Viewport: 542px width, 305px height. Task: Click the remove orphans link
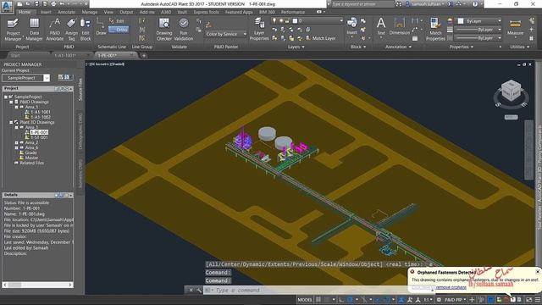tap(451, 287)
